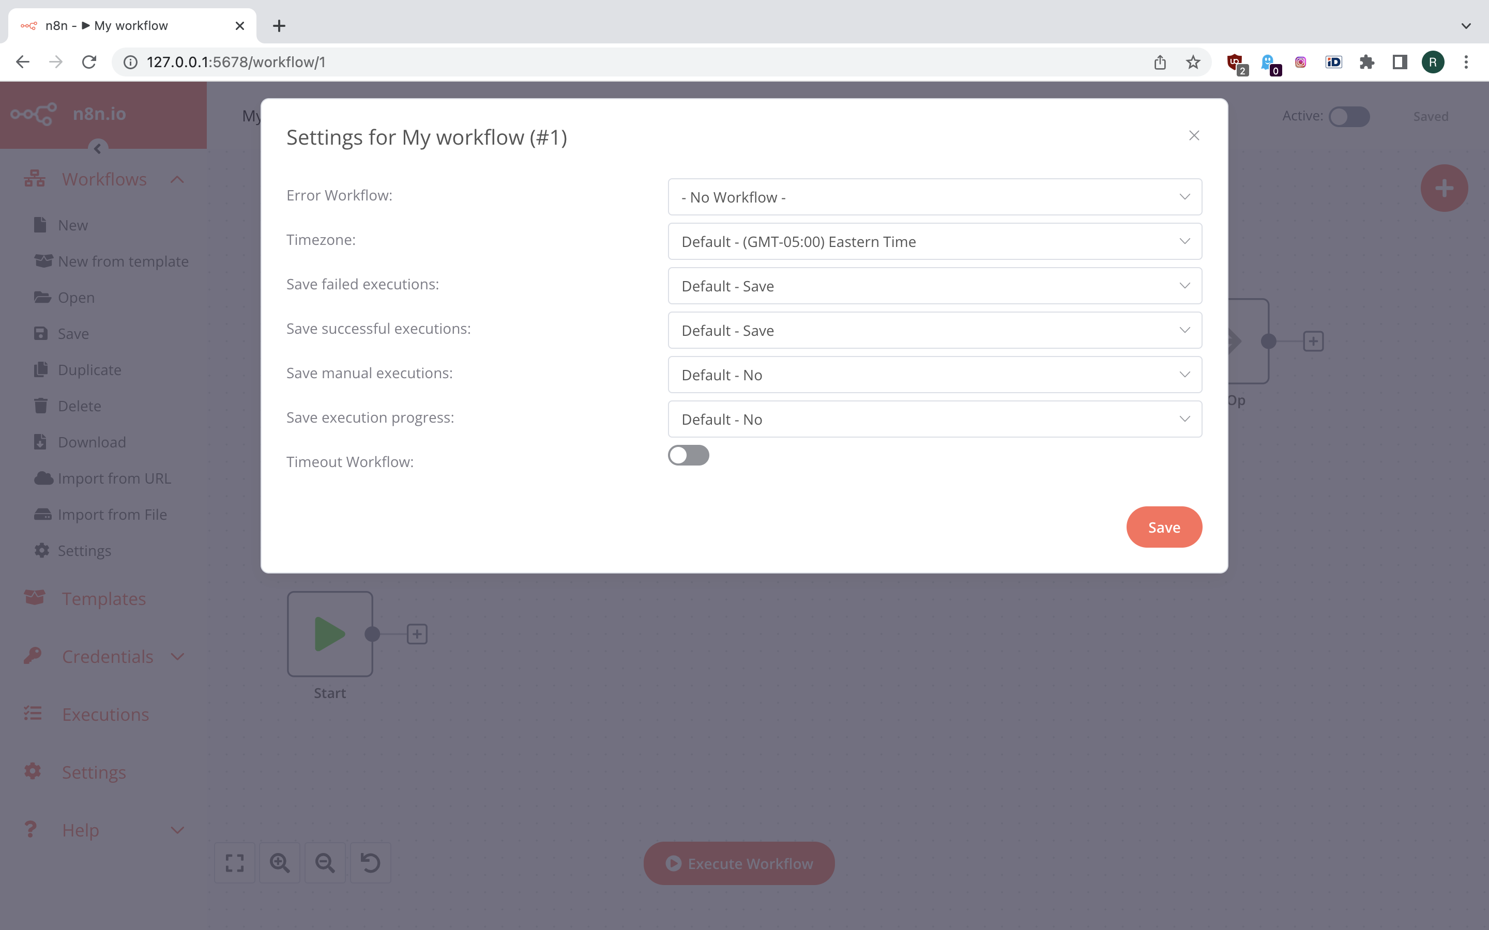Click the Start node play icon
The image size is (1489, 930).
click(x=330, y=634)
